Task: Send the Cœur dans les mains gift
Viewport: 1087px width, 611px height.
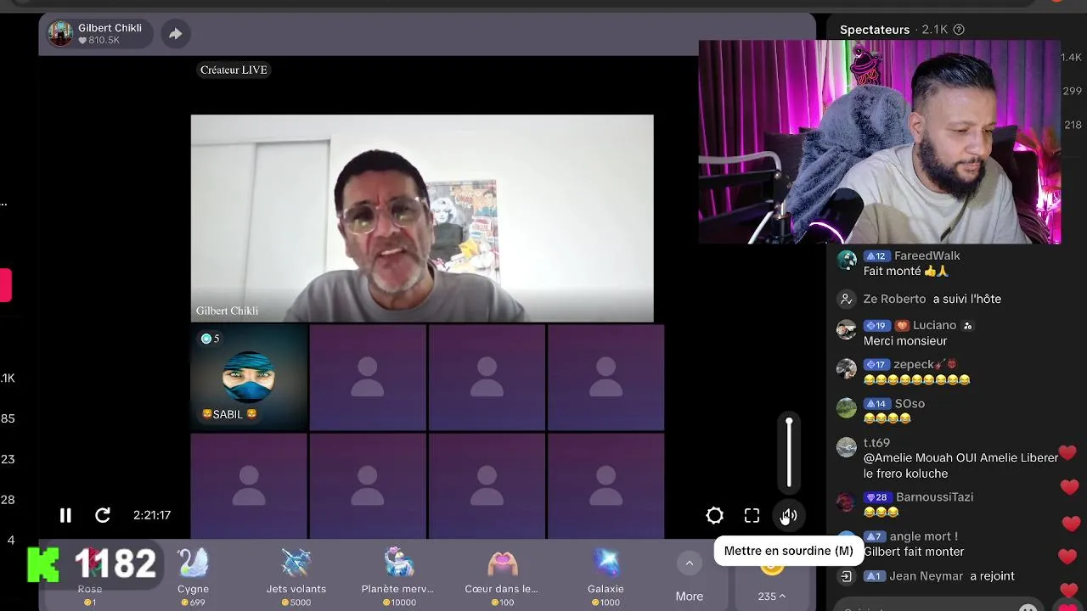Action: 502,577
